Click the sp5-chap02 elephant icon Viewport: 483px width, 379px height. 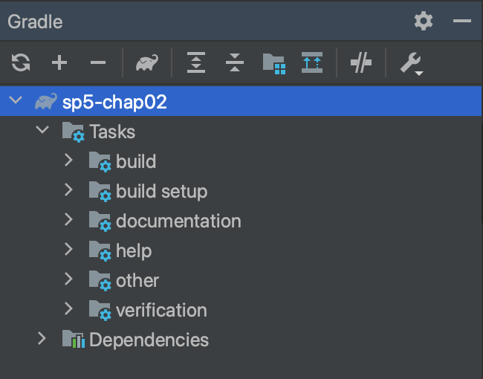pos(46,101)
